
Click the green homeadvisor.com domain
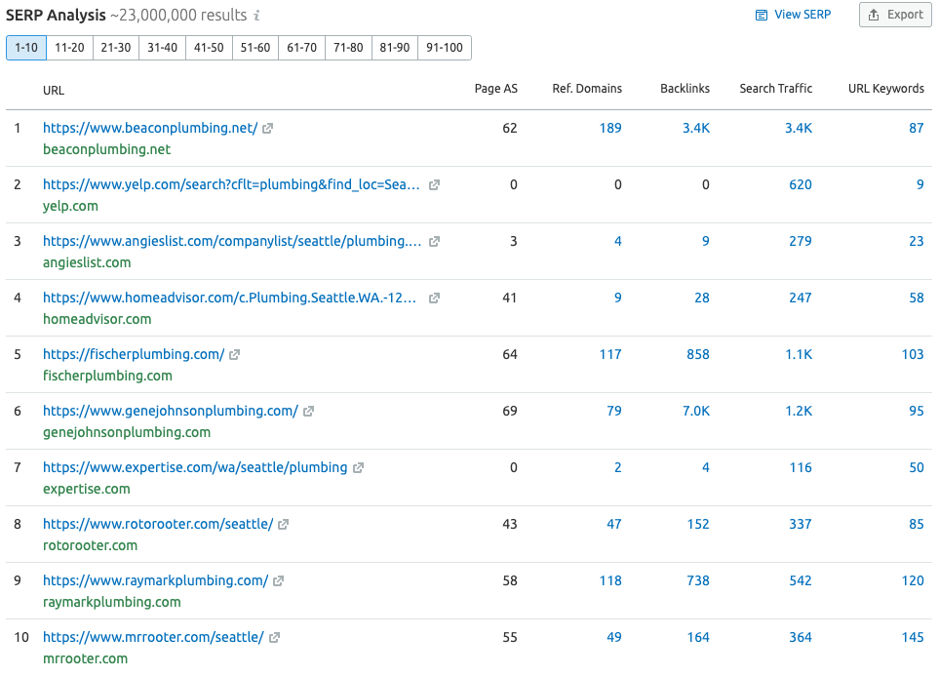tap(97, 319)
